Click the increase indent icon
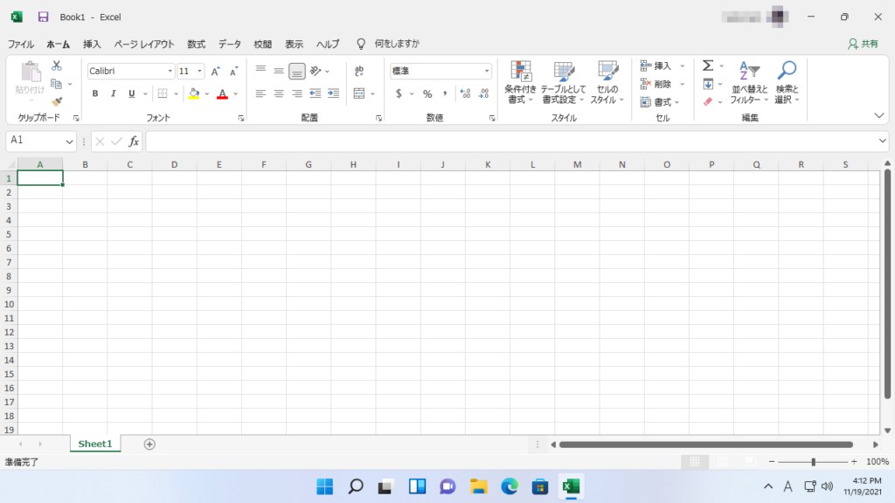 click(x=333, y=94)
